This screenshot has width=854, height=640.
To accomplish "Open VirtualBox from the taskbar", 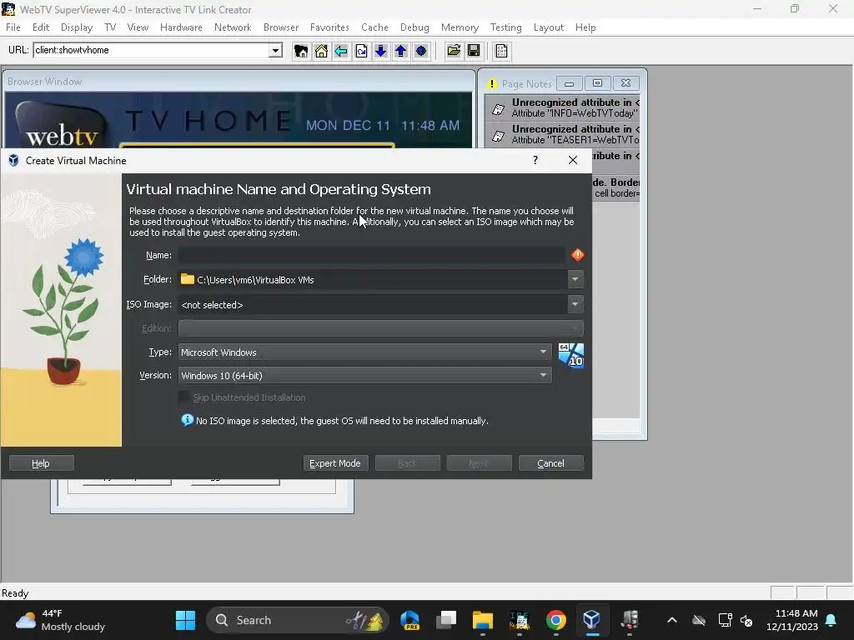I will [x=591, y=620].
